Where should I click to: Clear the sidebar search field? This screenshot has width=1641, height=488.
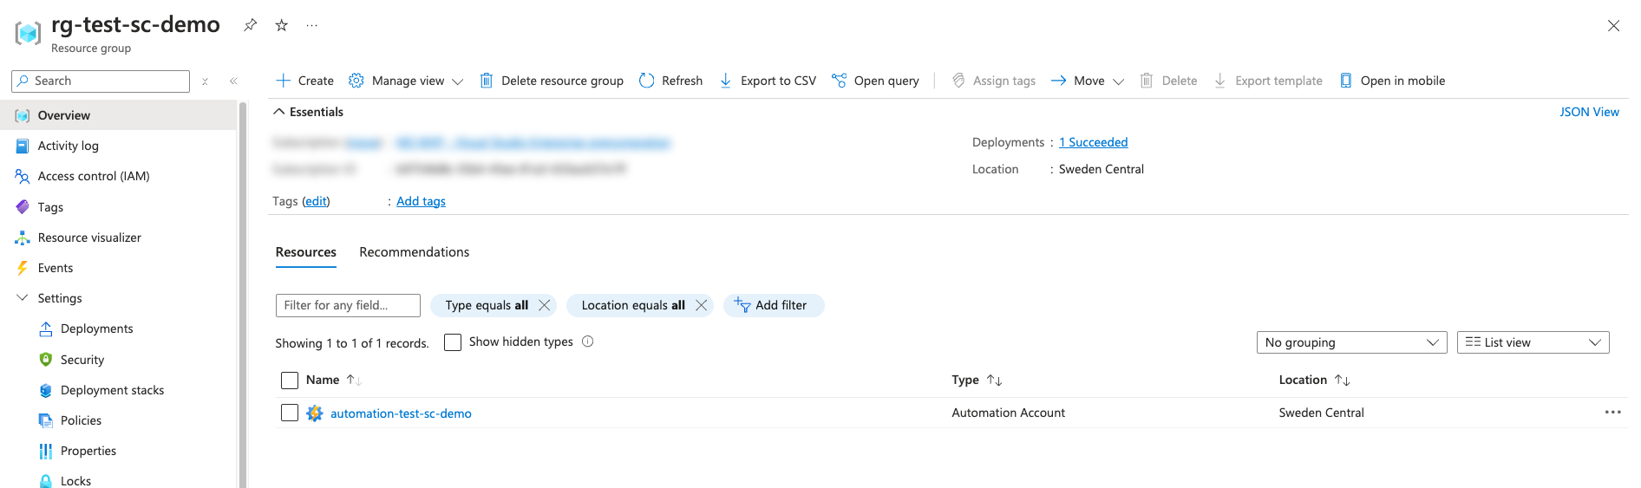[x=206, y=81]
